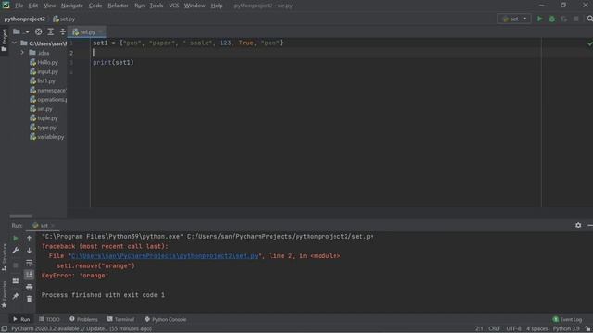
Task: Open Event Log
Action: pyautogui.click(x=567, y=319)
